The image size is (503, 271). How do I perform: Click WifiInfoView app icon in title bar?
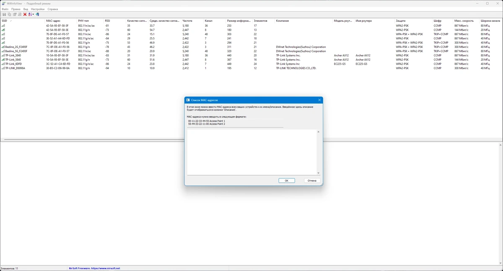click(4, 3)
